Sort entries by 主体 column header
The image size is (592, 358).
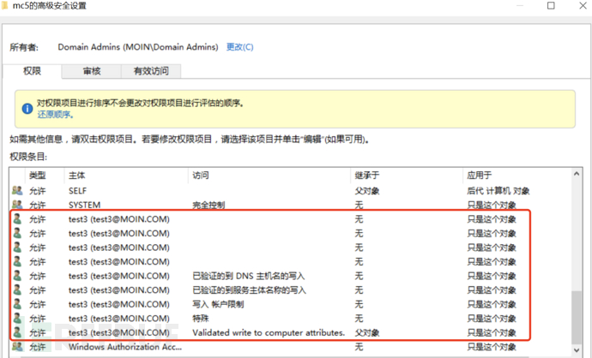coord(77,175)
